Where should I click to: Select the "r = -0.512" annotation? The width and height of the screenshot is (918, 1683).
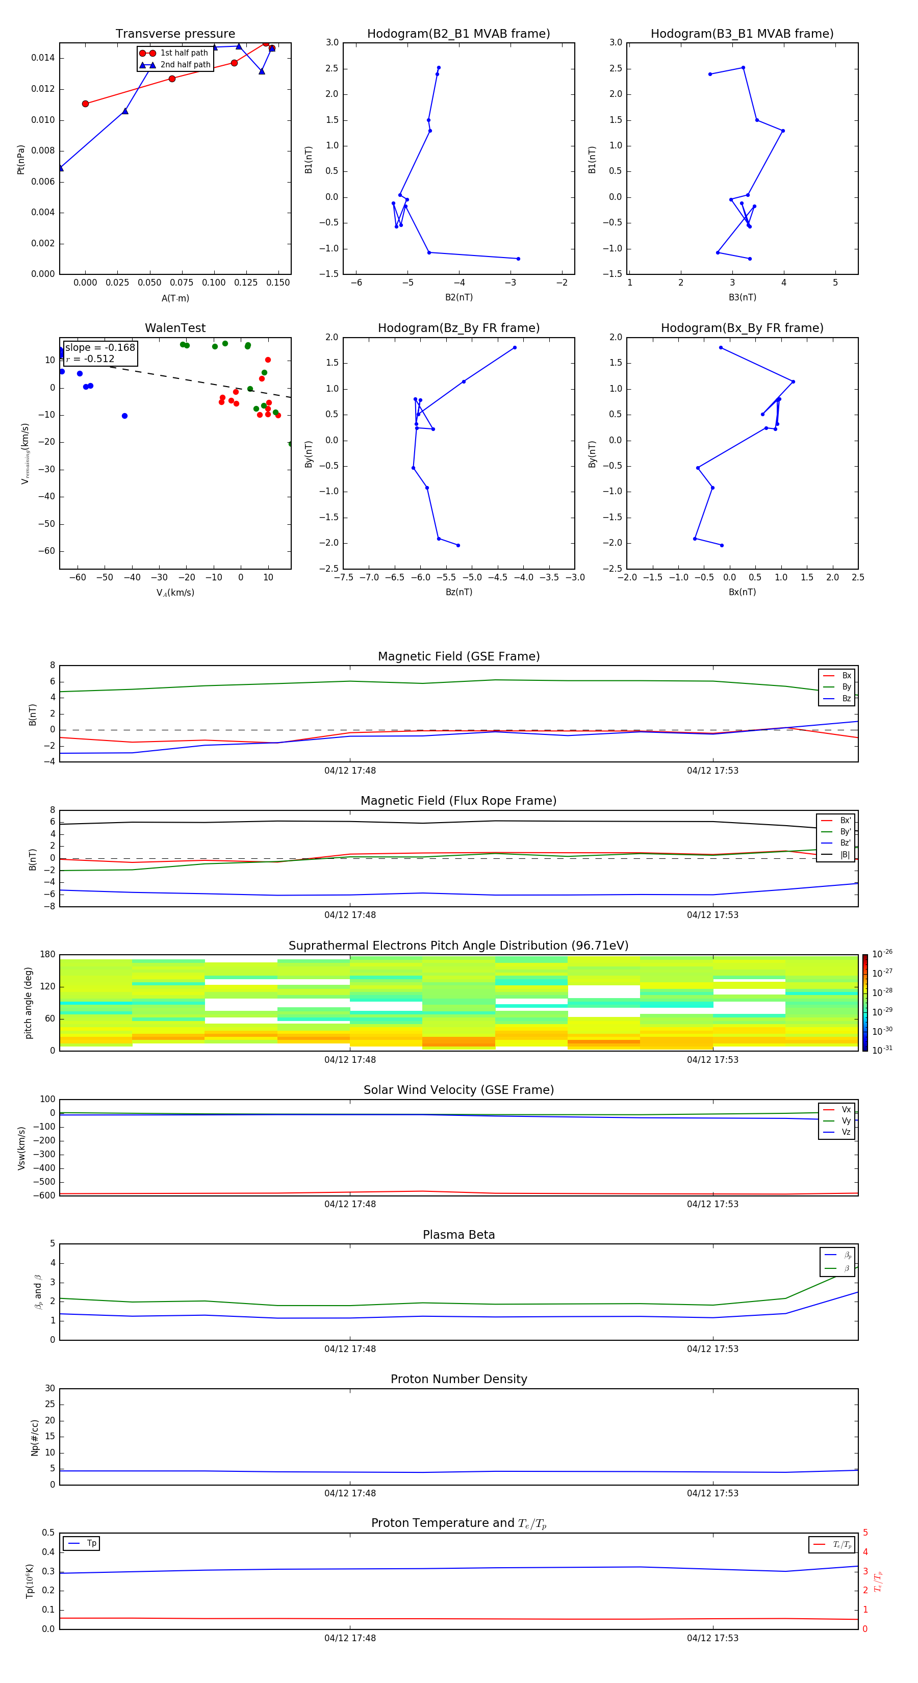point(90,359)
